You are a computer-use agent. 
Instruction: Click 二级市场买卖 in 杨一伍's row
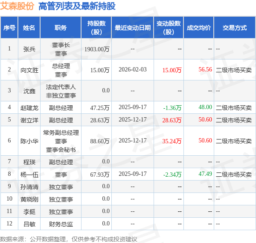(234, 175)
